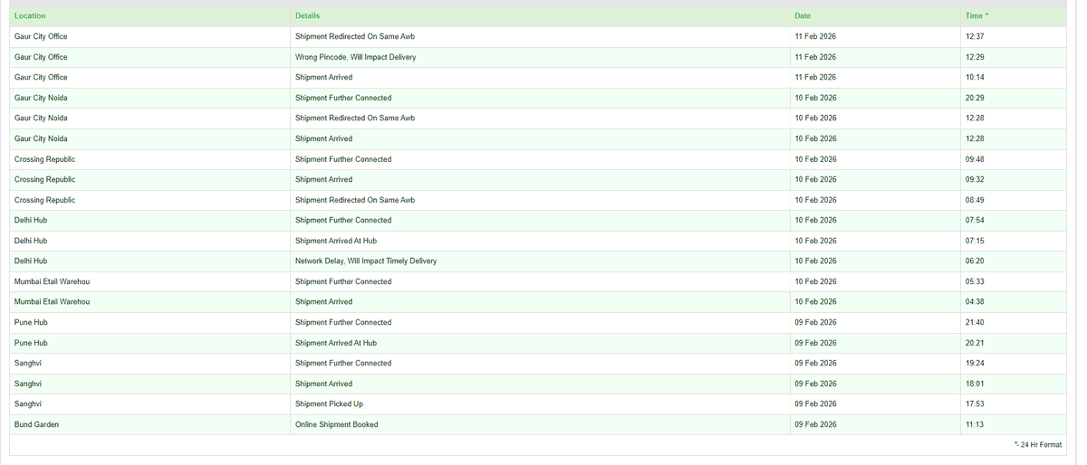Image resolution: width=1087 pixels, height=465 pixels.
Task: Click 'Gaur City Office' in 12:37 row
Action: 41,37
